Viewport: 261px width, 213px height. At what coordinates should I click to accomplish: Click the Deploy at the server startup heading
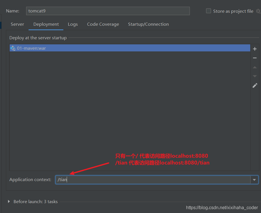pyautogui.click(x=38, y=38)
